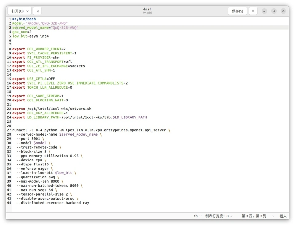
Task: Click export LD_LIBRARY_PATH line
Action: [80, 117]
